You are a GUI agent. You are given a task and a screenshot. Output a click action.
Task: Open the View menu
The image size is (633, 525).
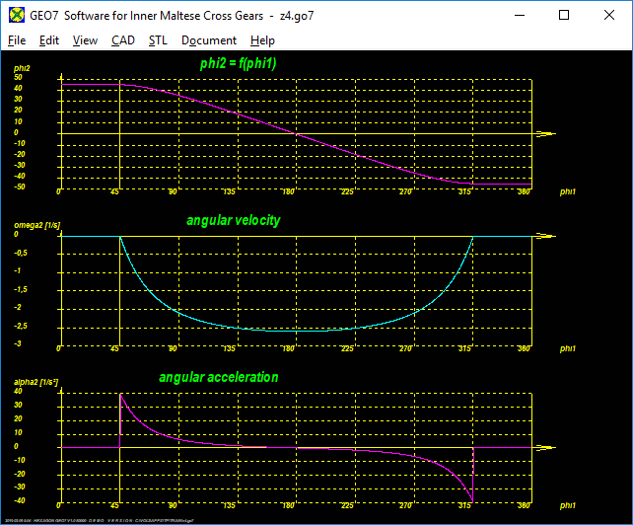point(86,40)
